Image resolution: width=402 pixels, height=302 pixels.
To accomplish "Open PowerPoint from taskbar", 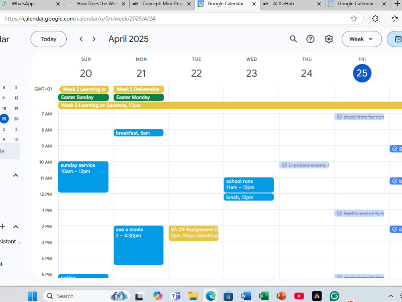I will pyautogui.click(x=281, y=296).
